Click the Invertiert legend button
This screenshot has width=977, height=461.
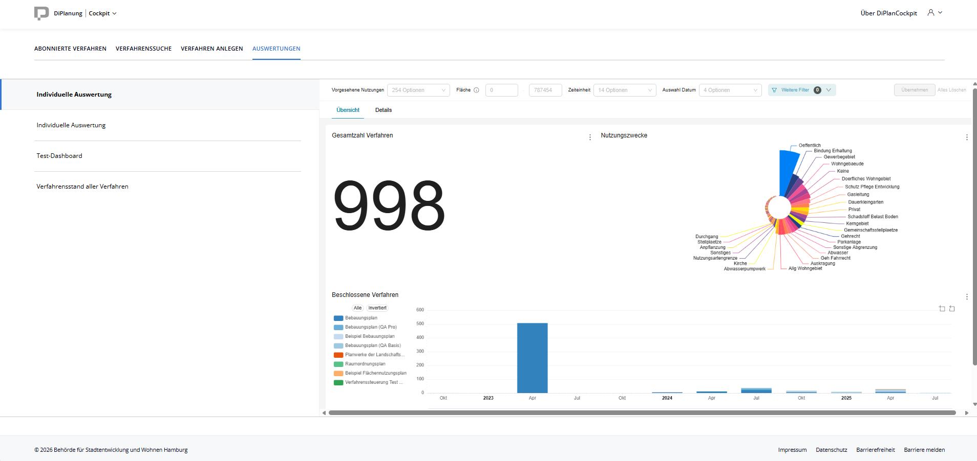pos(377,308)
